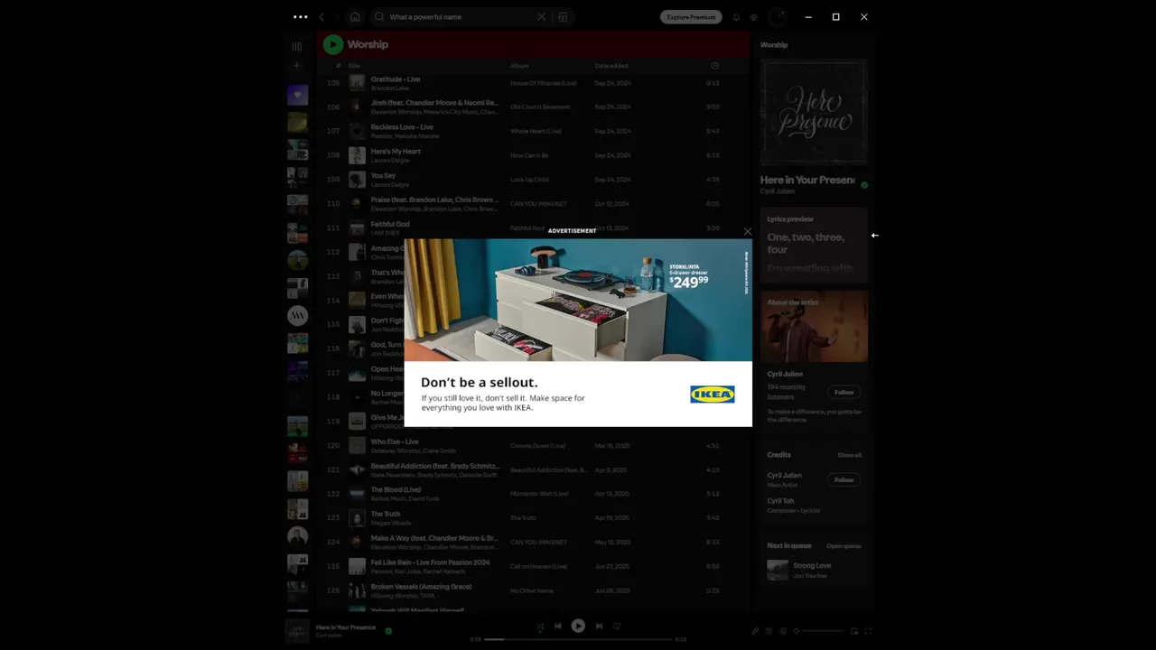Open the miniplayer icon
The width and height of the screenshot is (1156, 650).
click(x=854, y=631)
